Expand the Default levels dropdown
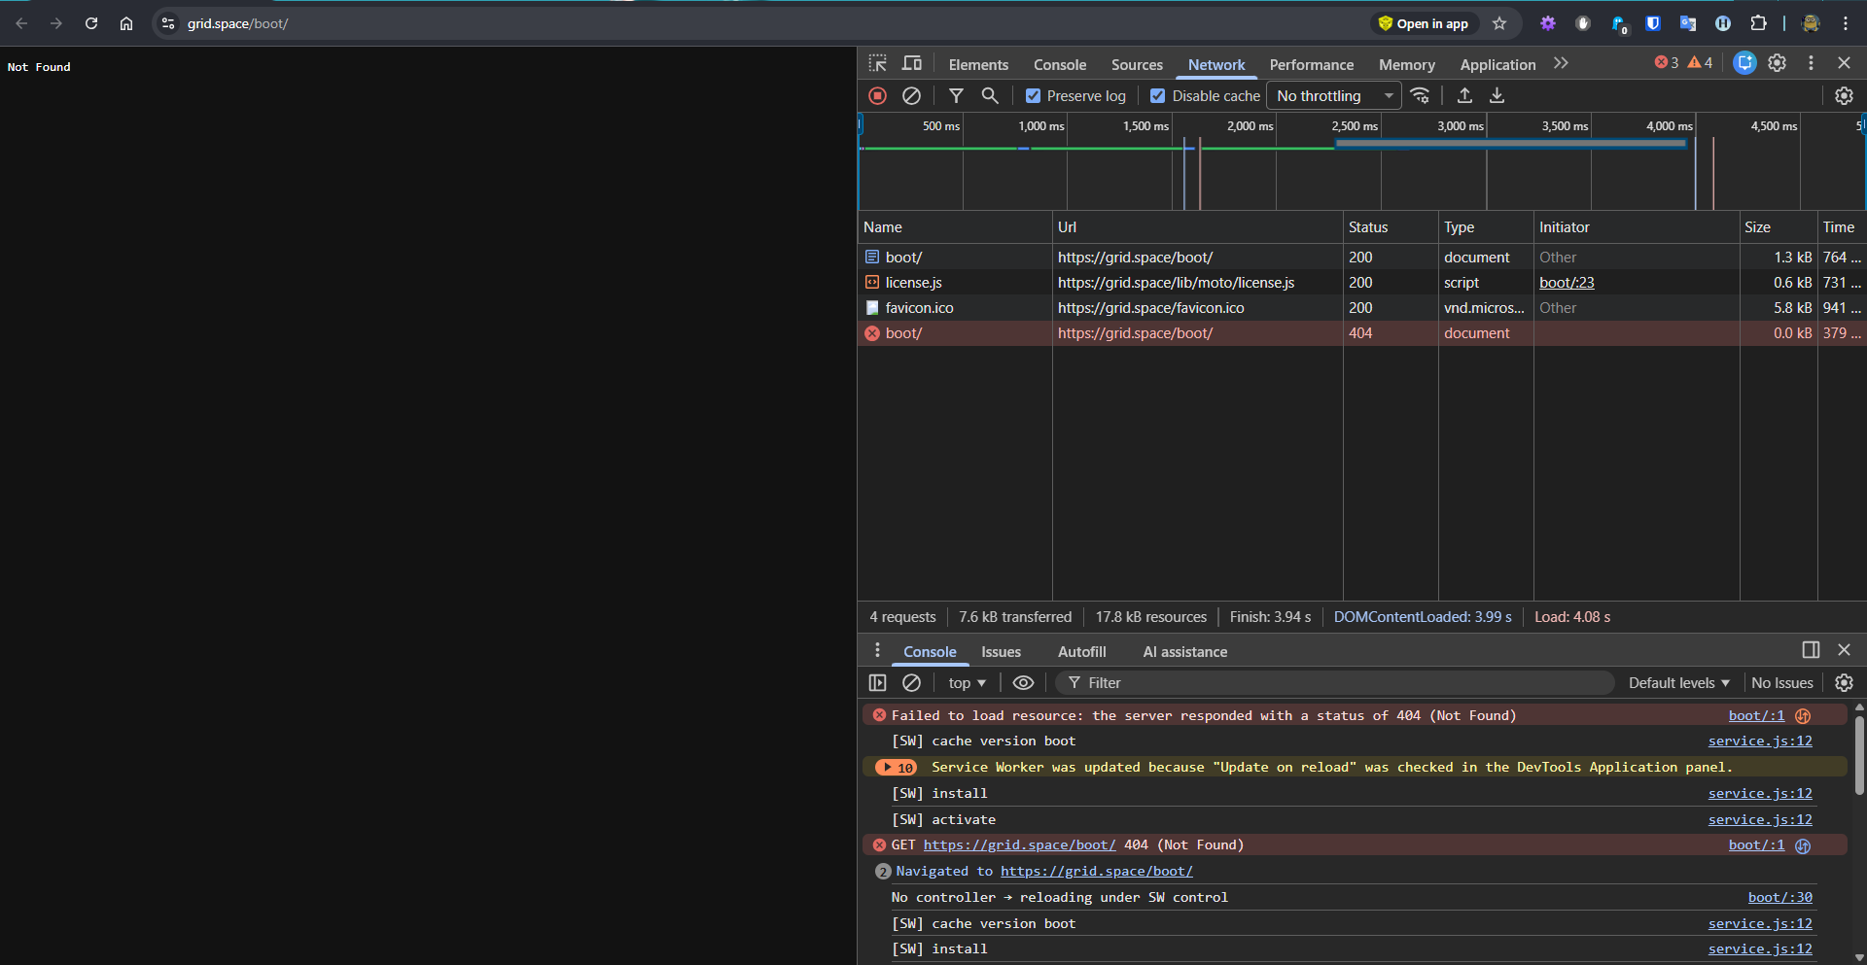1867x965 pixels. click(1678, 682)
